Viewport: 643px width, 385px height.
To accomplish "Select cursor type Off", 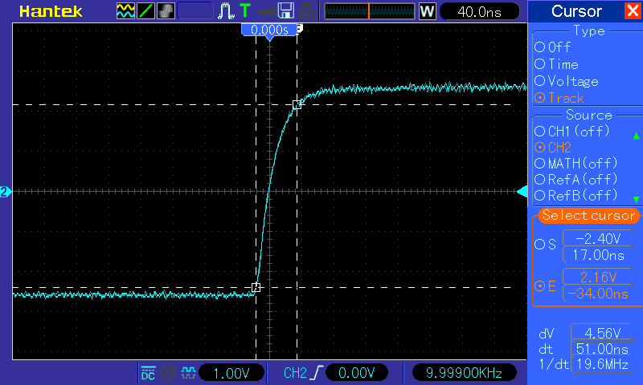I will pyautogui.click(x=553, y=47).
